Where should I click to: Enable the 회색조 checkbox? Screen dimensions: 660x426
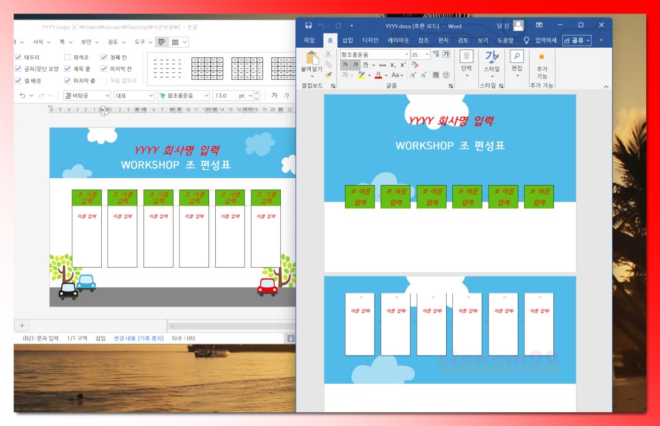(x=67, y=58)
